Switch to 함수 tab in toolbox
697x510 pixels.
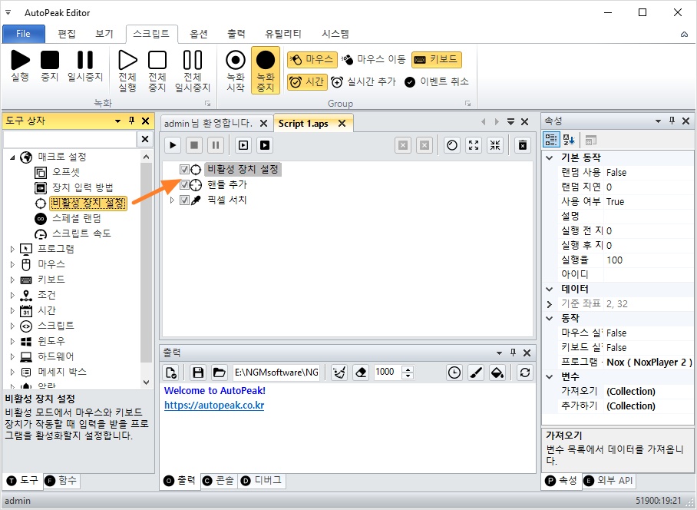tap(62, 481)
